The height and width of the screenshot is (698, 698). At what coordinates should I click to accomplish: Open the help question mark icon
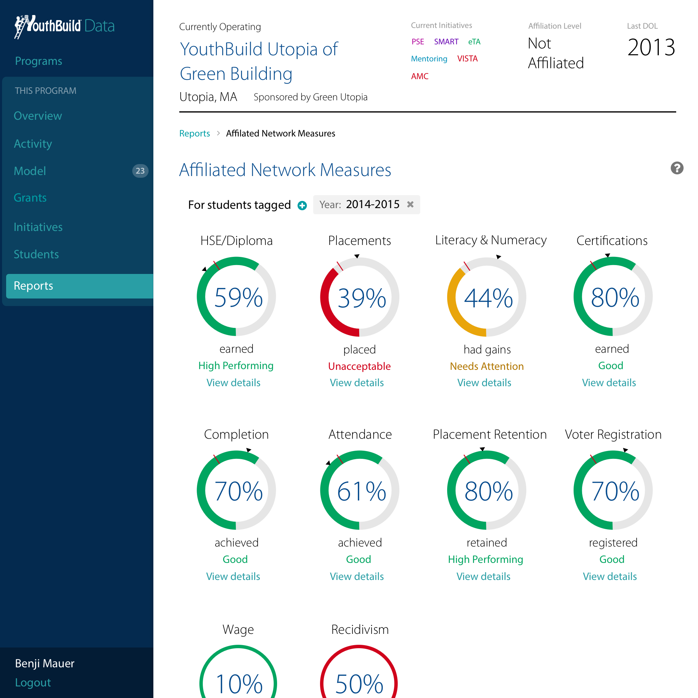point(677,168)
